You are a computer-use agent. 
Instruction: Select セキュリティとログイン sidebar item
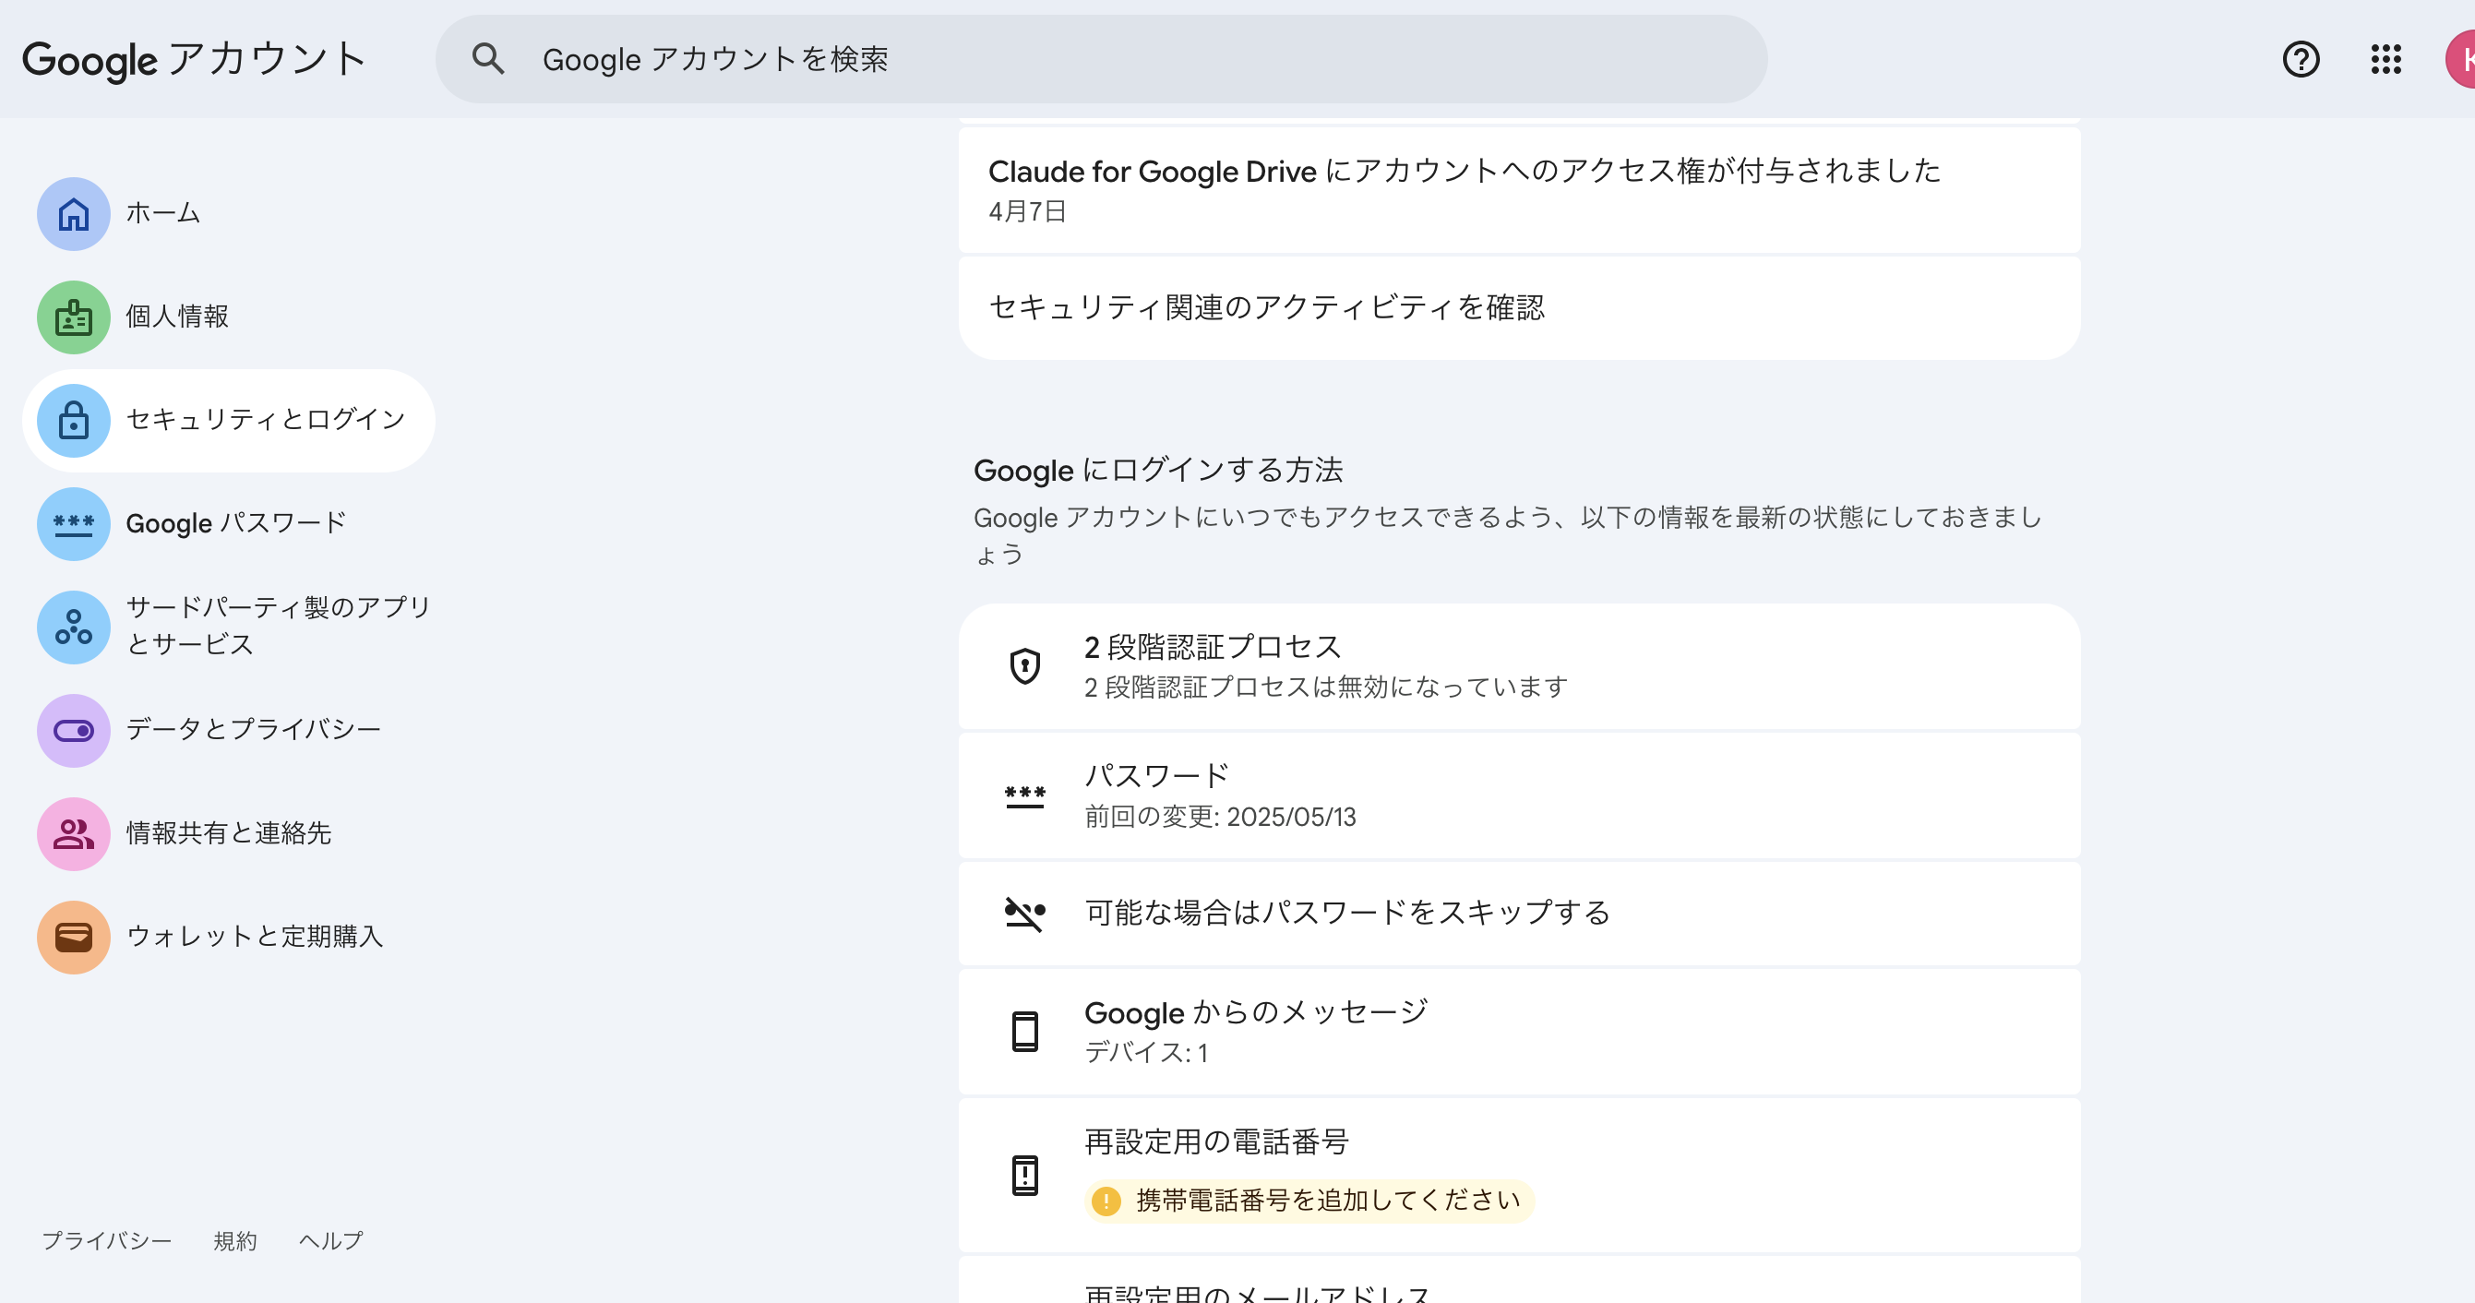[229, 420]
